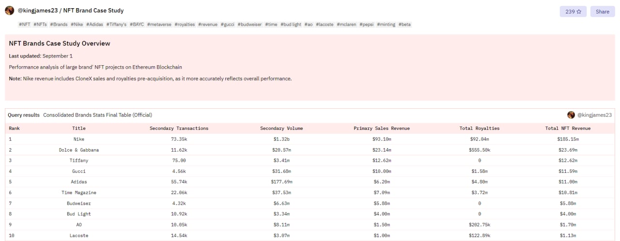The image size is (620, 241).
Task: Select the #Brands tag
Action: click(x=59, y=24)
